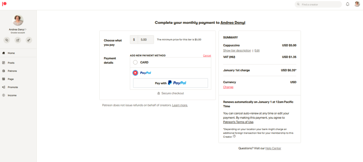Click the search magnifier icon

pos(298,4)
